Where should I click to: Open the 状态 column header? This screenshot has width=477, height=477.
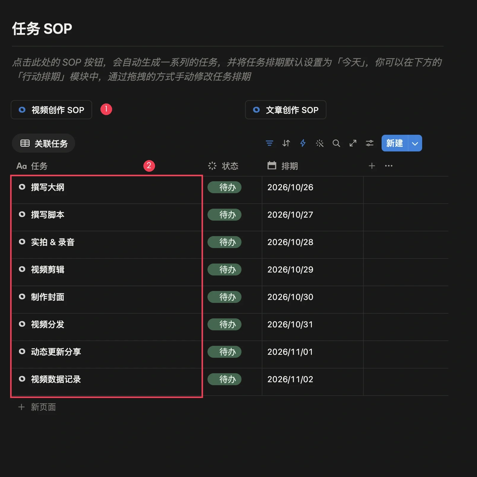tap(223, 166)
